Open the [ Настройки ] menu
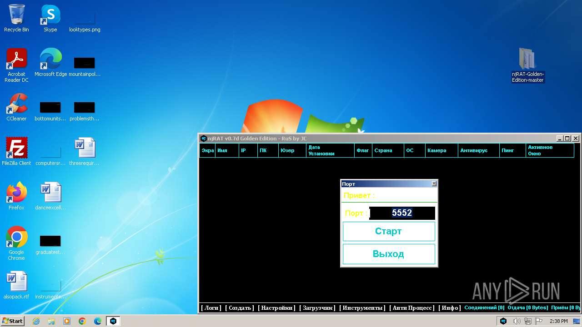 click(x=276, y=308)
